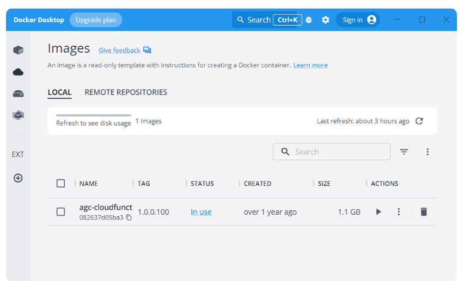
Task: Delete agc-cloudfunct image with trash icon
Action: coord(424,212)
